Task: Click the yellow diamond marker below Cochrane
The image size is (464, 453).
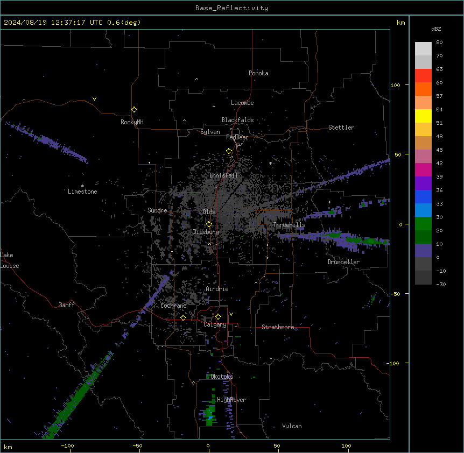Action: tap(183, 317)
